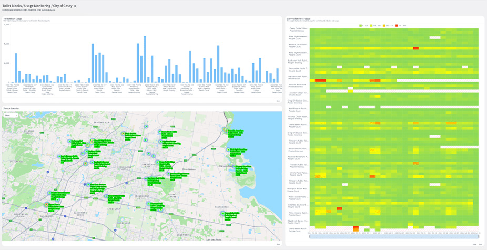Screen dimensions: 487x250
Task: Open dashboard settings gear beside City of Casey
Action: (x=75, y=6)
